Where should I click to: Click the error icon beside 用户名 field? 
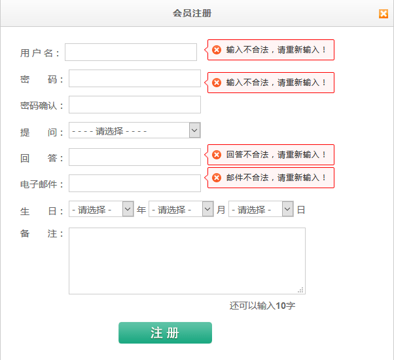217,50
